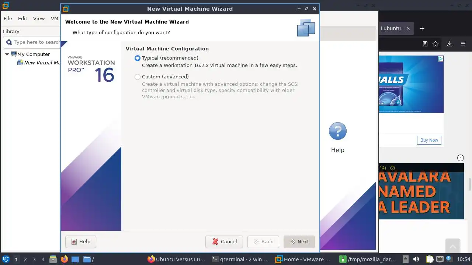Open the file manager launcher in panel
Viewport: 472px width, 265px height.
coord(53,259)
